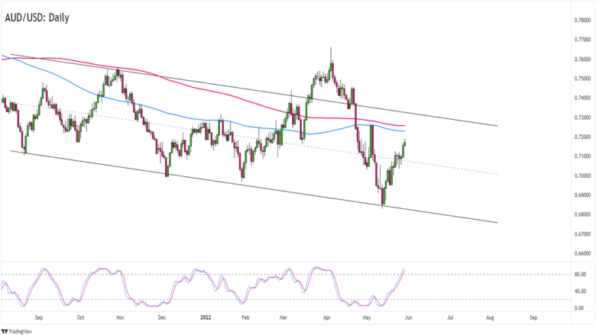
Task: Click the 0.70000 price level label
Action: [x=582, y=176]
